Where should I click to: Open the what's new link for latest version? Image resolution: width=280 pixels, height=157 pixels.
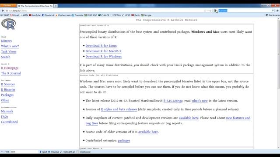click(x=199, y=101)
